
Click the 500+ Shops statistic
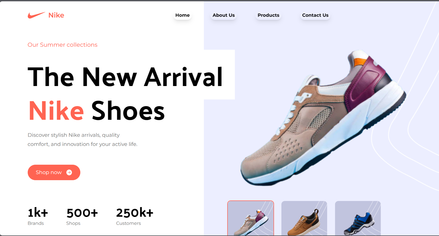pos(82,216)
